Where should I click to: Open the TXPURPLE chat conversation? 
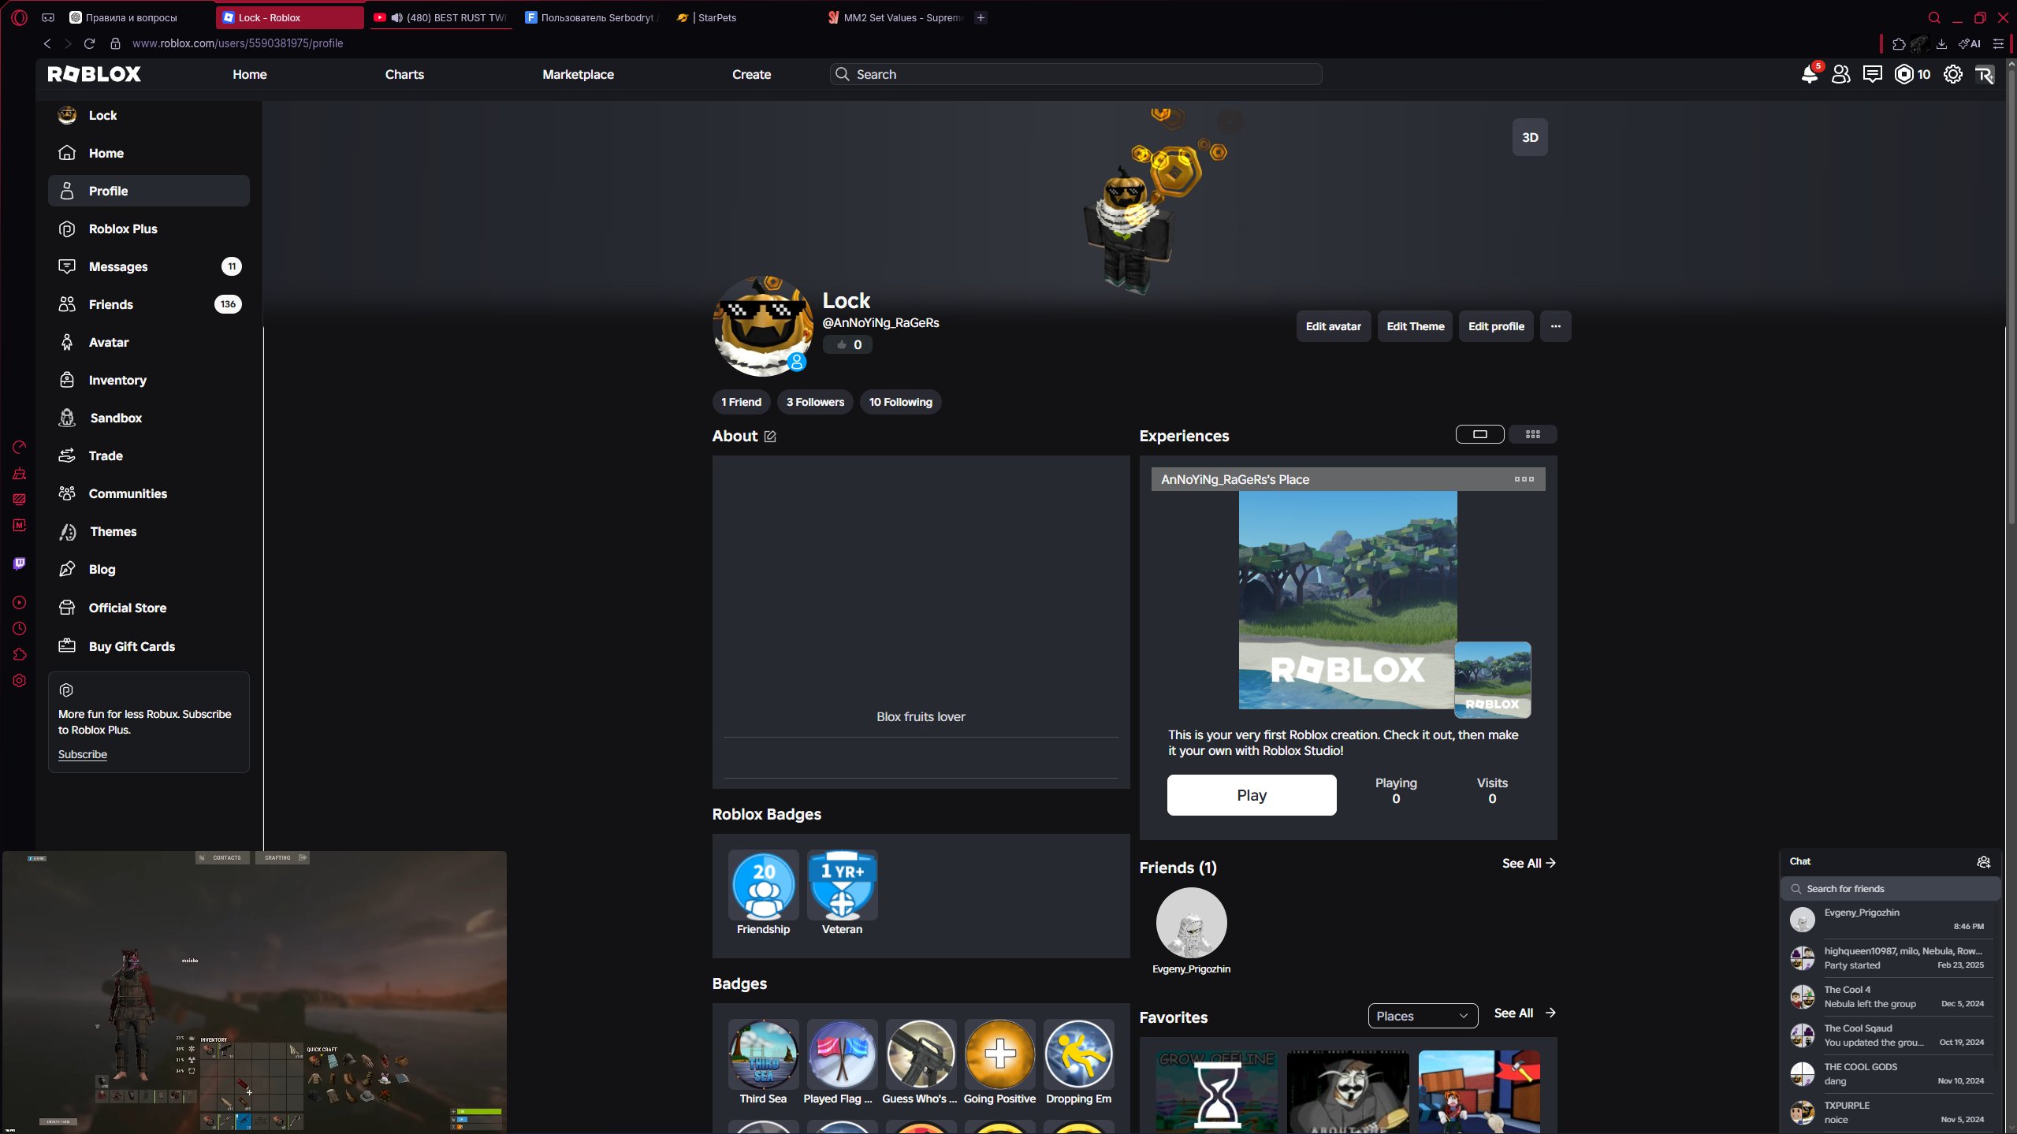(1890, 1113)
